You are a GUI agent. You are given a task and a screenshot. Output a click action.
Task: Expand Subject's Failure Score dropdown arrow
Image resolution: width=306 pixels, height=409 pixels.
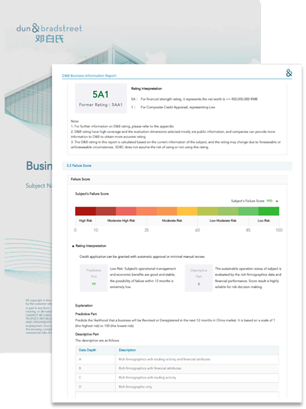pyautogui.click(x=277, y=201)
